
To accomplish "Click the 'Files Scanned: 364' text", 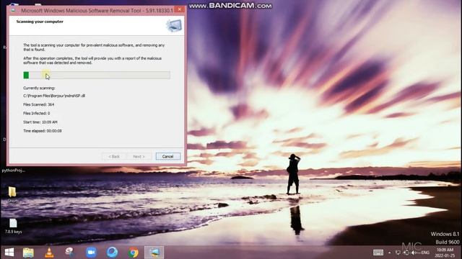I will pos(38,104).
